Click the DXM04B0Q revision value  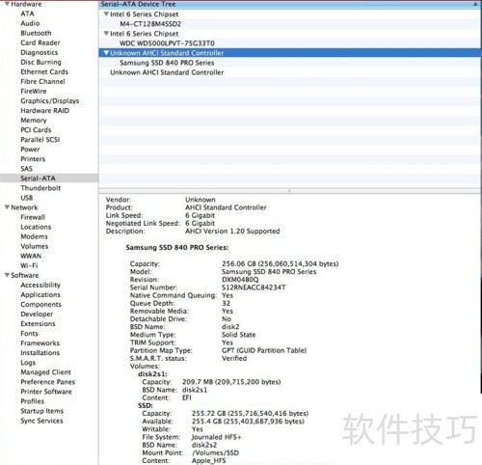[x=240, y=279]
